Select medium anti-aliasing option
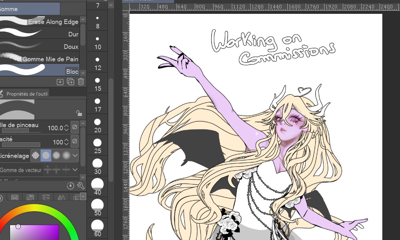This screenshot has height=240, width=400. pos(56,155)
